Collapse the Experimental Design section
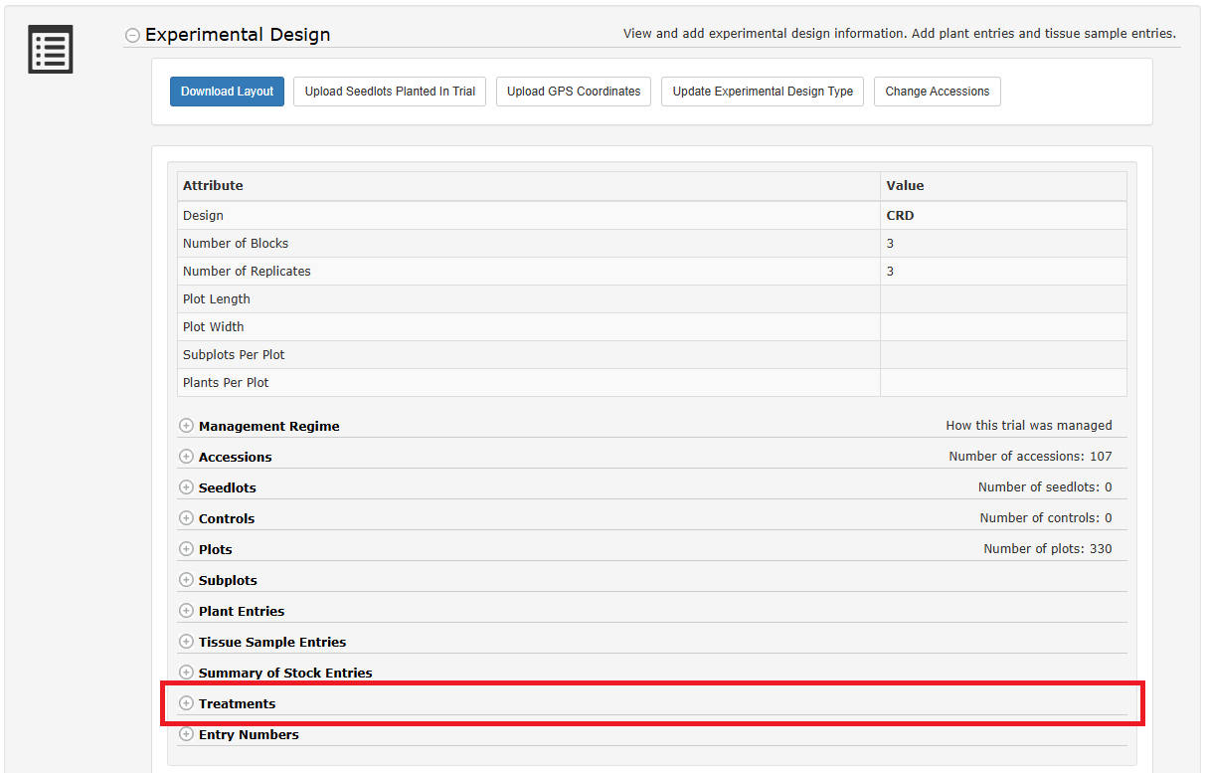Image resolution: width=1206 pixels, height=773 pixels. click(x=132, y=36)
